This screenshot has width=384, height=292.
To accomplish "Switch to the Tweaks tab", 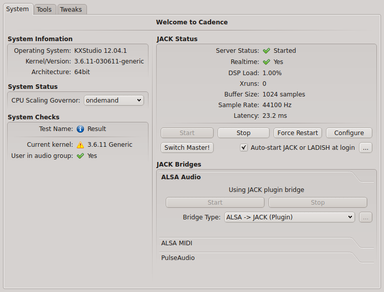I will [x=71, y=10].
